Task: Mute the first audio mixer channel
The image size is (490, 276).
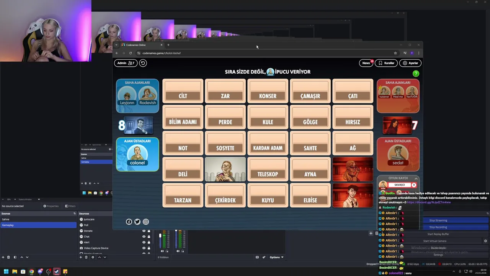Action: pyautogui.click(x=162, y=251)
